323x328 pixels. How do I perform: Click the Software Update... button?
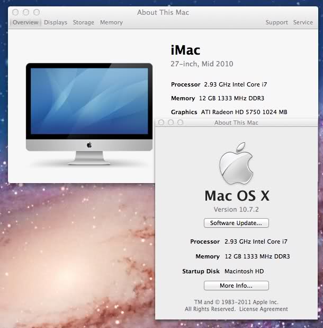tap(236, 223)
